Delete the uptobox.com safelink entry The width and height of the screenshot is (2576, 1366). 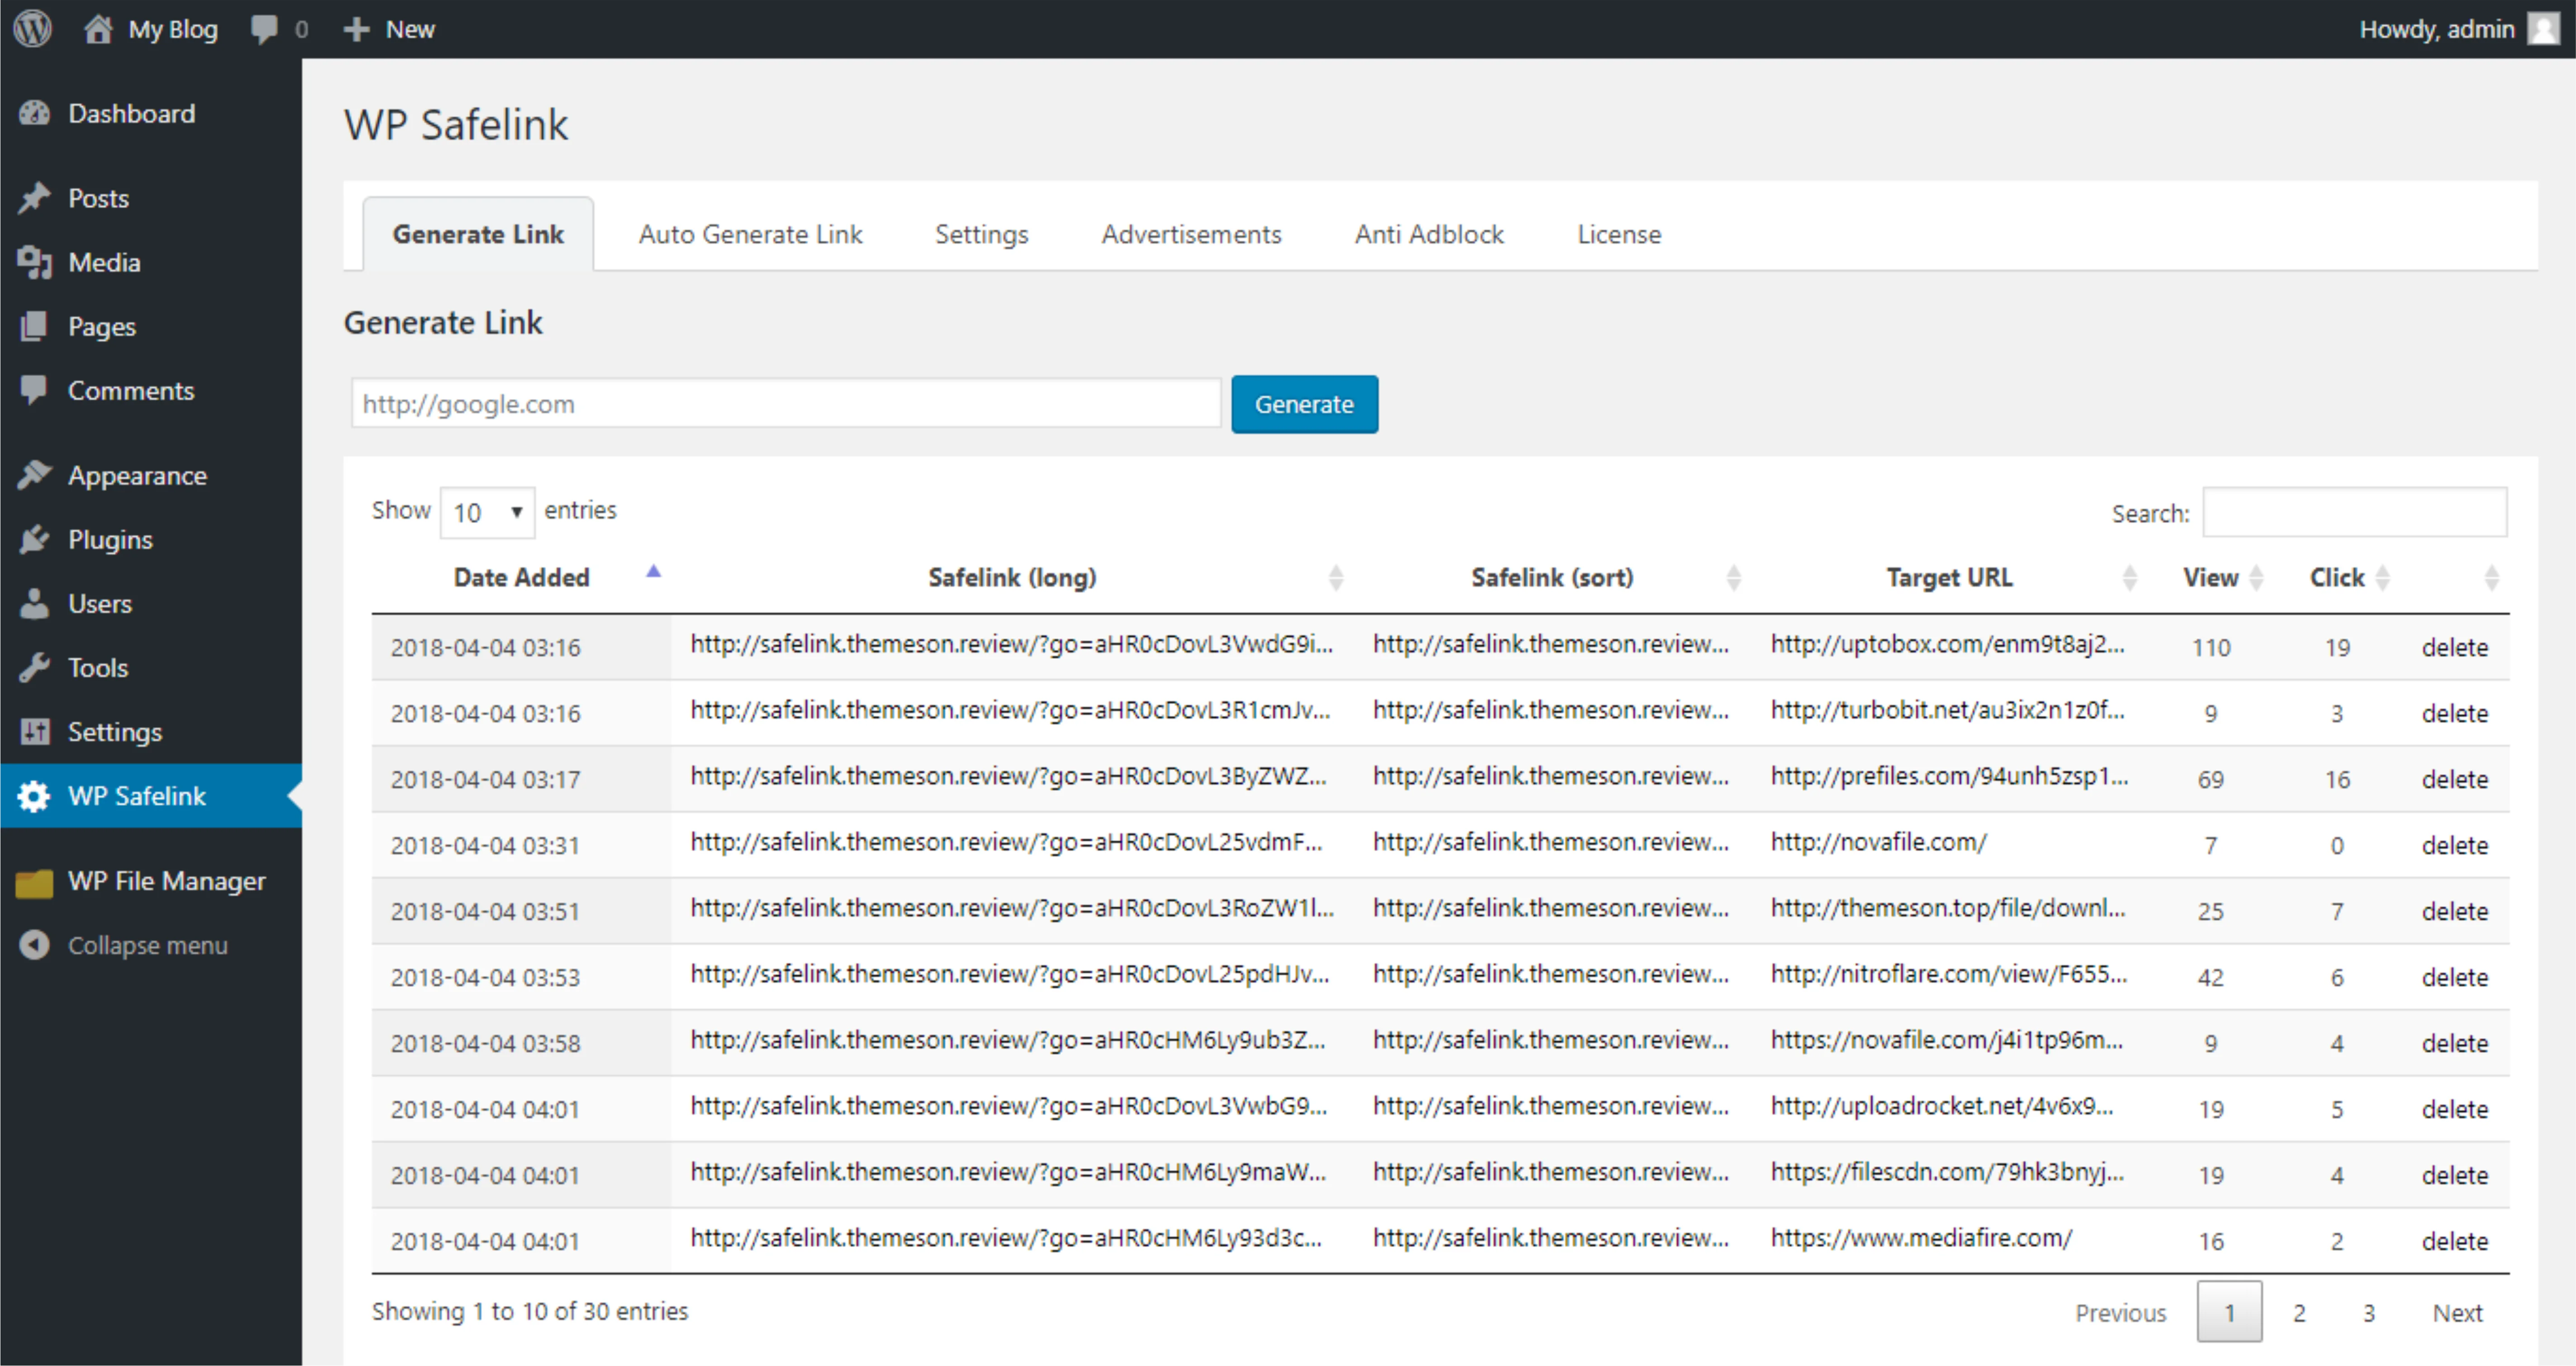pyautogui.click(x=2456, y=647)
